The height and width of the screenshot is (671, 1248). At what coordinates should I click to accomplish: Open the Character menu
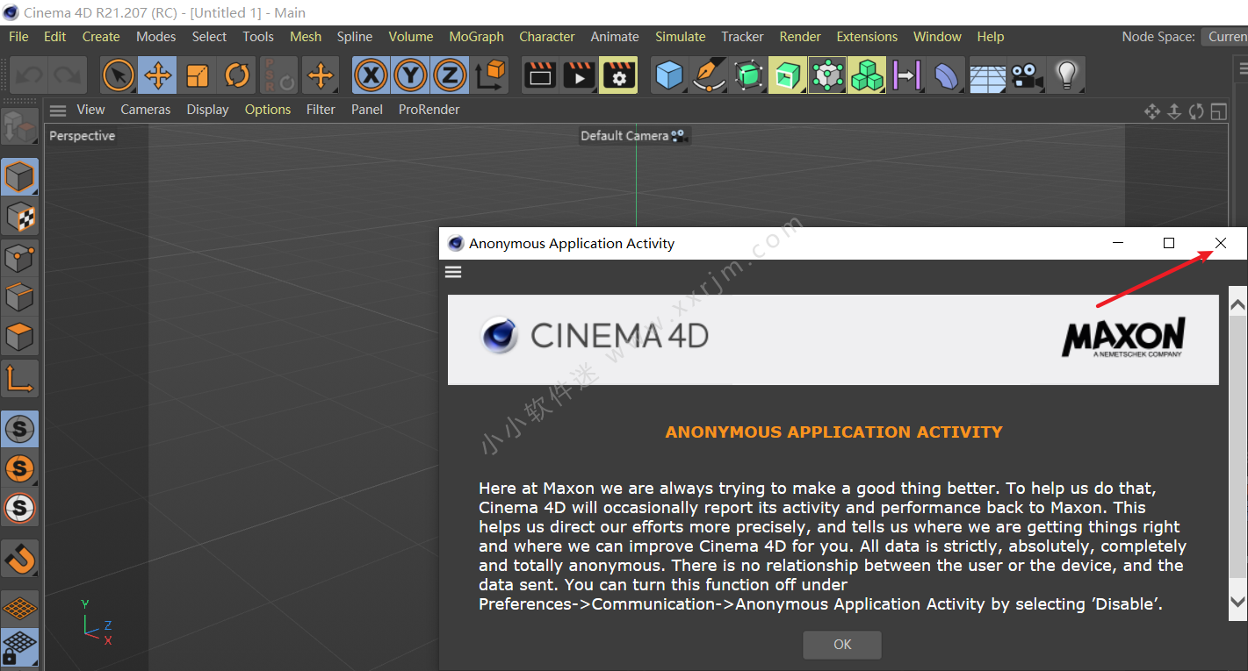[x=547, y=37]
